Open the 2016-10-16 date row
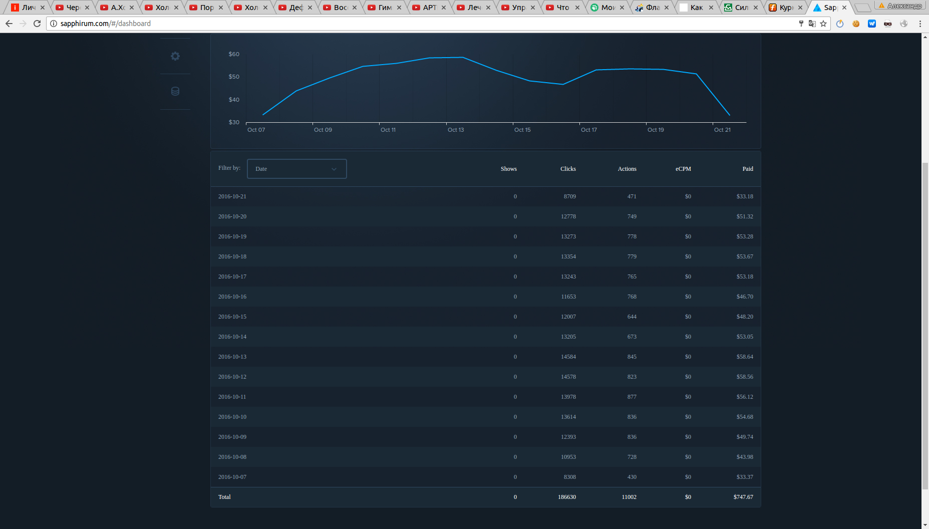 click(x=486, y=297)
